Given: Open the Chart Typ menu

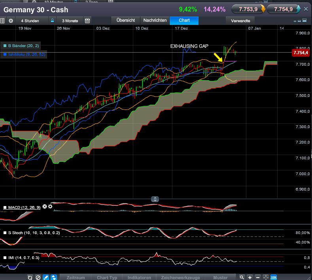Looking at the screenshot, I should point(107,277).
